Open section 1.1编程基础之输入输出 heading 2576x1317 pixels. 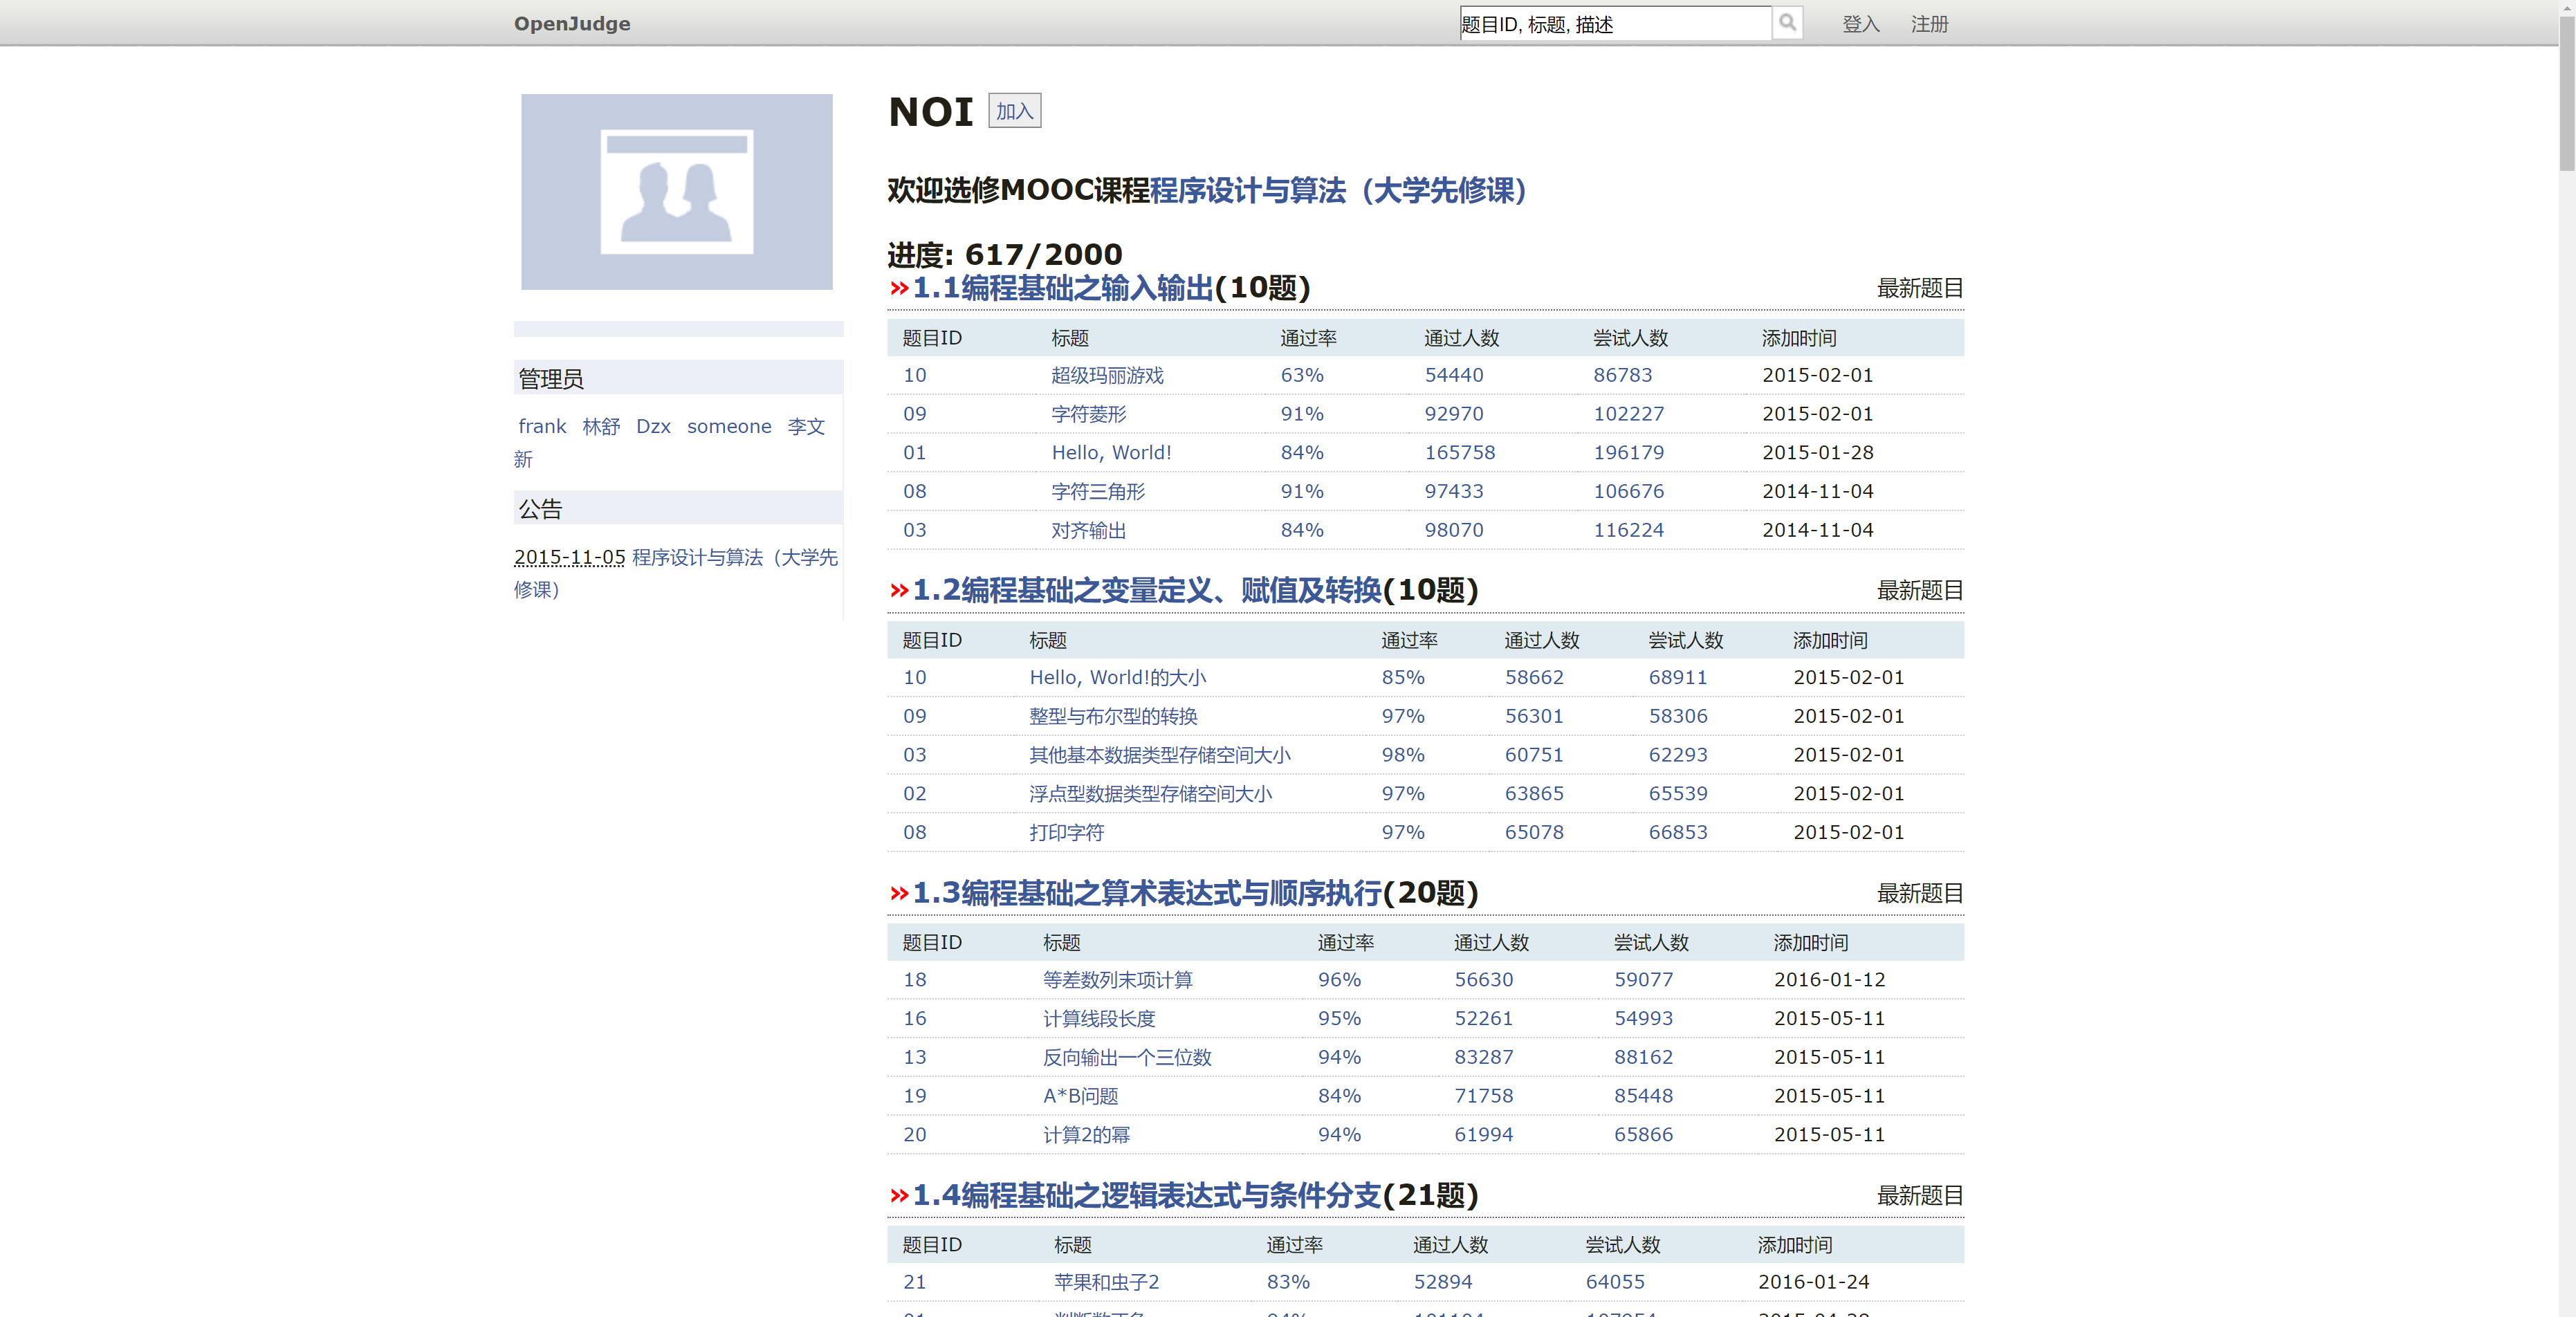point(1062,288)
